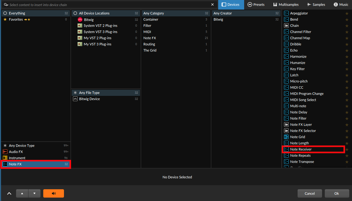This screenshot has width=352, height=201.
Task: Select Any Category row
Action: [x=176, y=13]
